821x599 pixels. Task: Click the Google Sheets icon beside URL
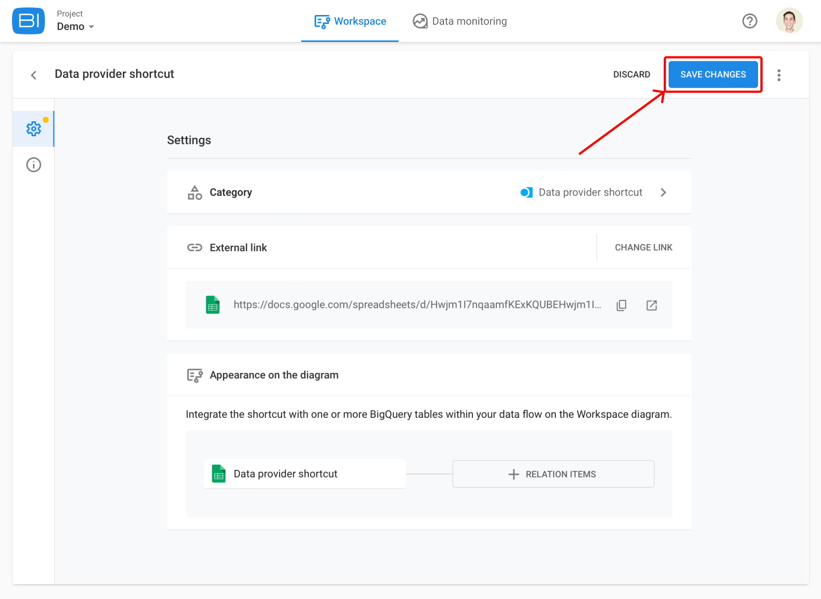(213, 304)
